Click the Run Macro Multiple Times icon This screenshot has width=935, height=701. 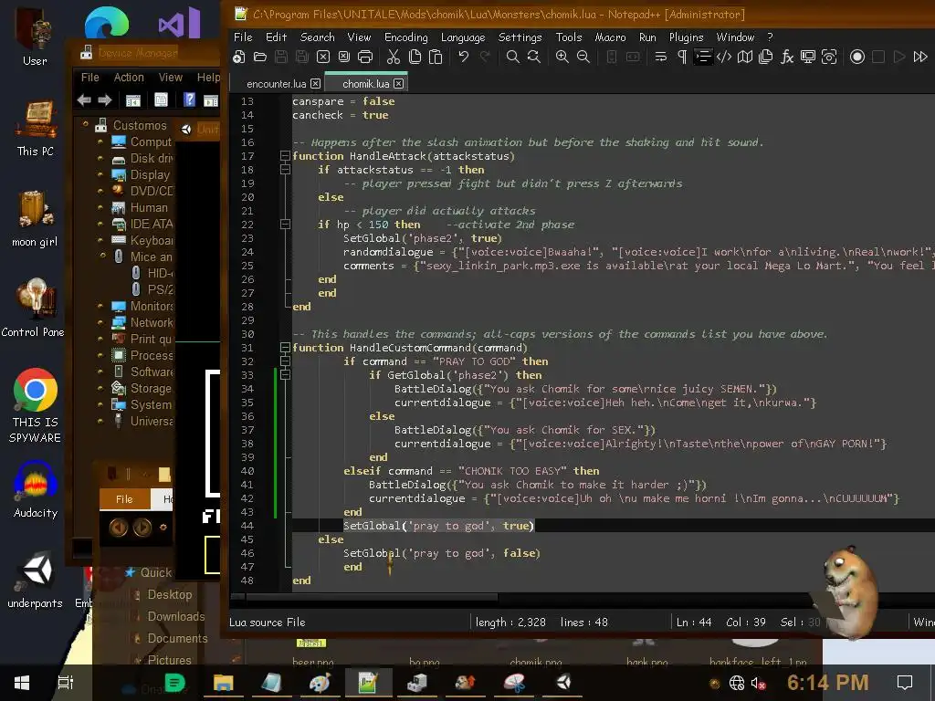pyautogui.click(x=920, y=57)
